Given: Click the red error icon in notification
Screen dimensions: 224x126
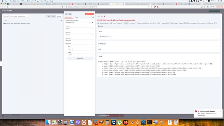Looking at the screenshot, I should pyautogui.click(x=196, y=111).
